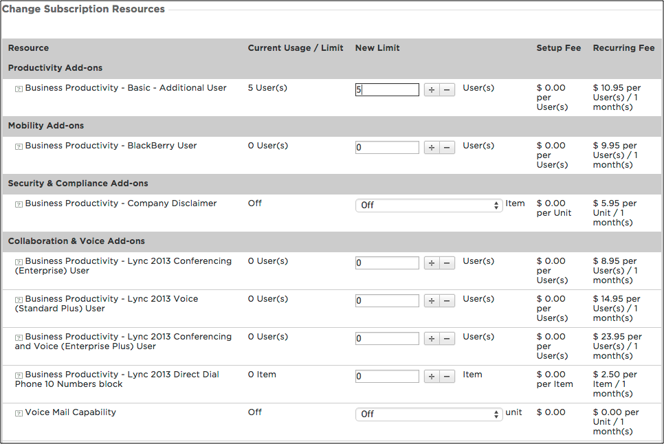The image size is (664, 444).
Task: Decrease the Lync 2013 Conferencing Enterprise limit
Action: pos(447,263)
